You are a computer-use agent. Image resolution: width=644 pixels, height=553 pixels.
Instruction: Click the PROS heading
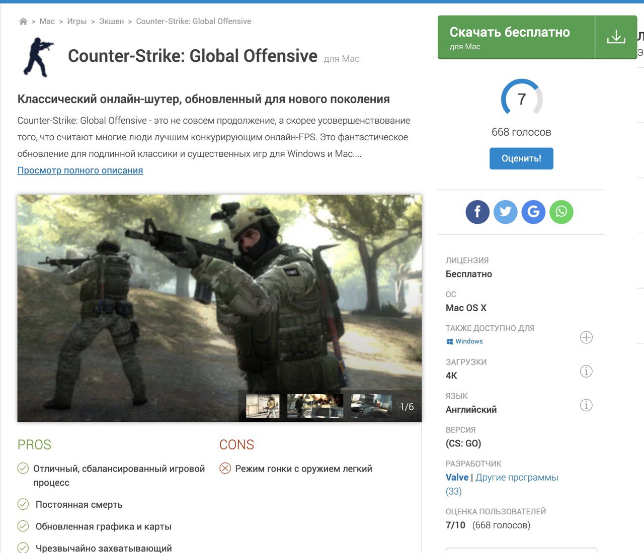coord(34,445)
